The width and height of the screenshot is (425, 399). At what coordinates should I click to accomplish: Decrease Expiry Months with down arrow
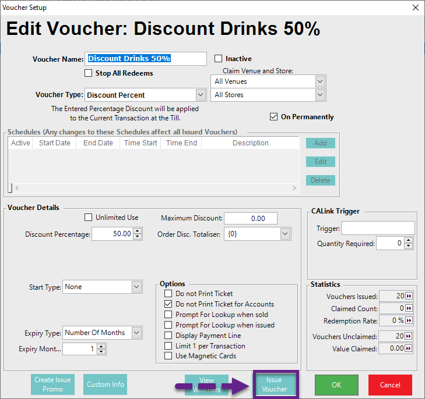click(x=101, y=352)
